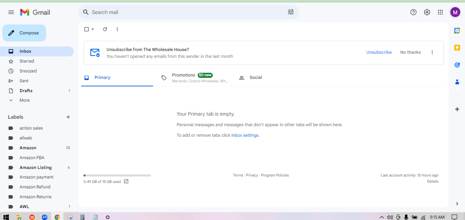Open Google Tasks side panel
The width and height of the screenshot is (465, 220).
pyautogui.click(x=457, y=65)
